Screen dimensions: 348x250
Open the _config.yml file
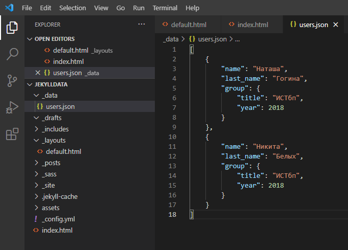click(58, 219)
